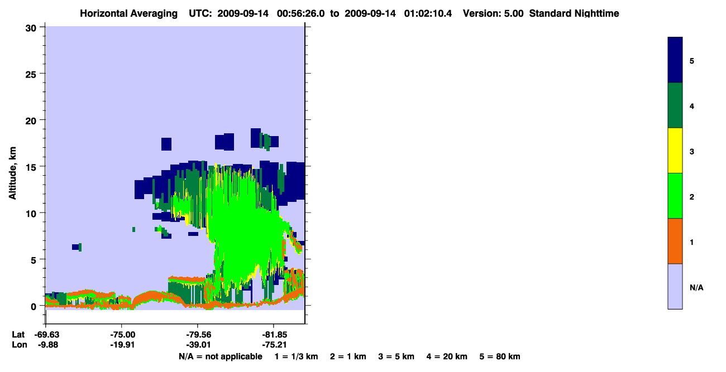
Task: Click the latitude value -69.63
Action: 46,335
